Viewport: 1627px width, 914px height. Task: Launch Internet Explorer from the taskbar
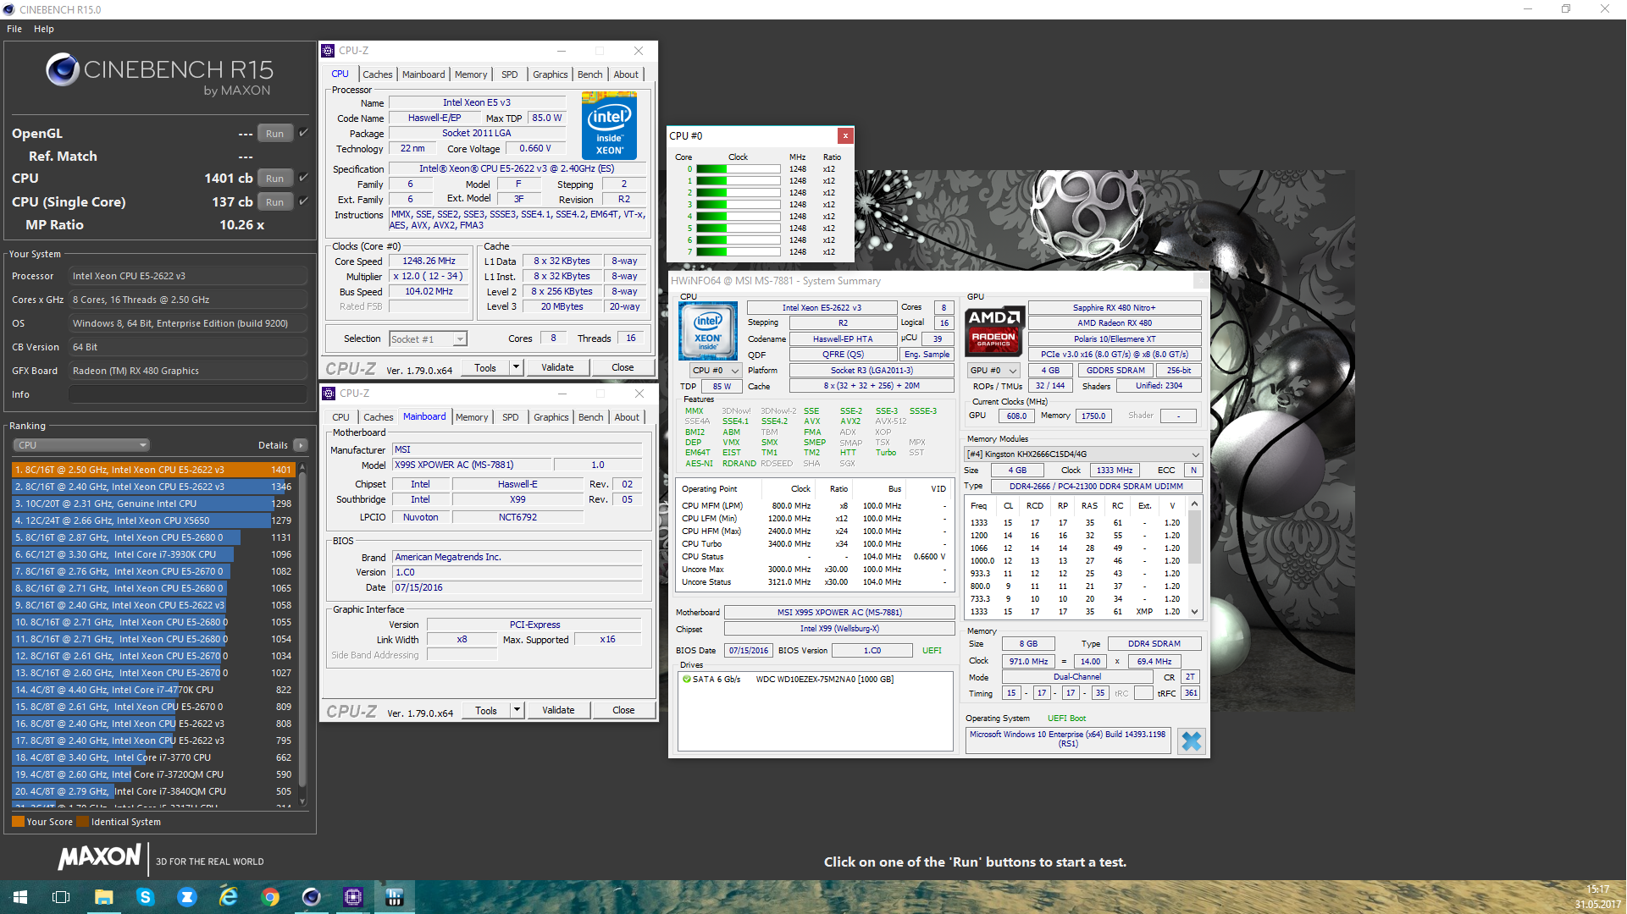(228, 897)
